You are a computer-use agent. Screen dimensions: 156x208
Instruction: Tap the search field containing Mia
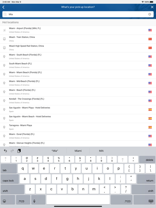tap(78, 14)
